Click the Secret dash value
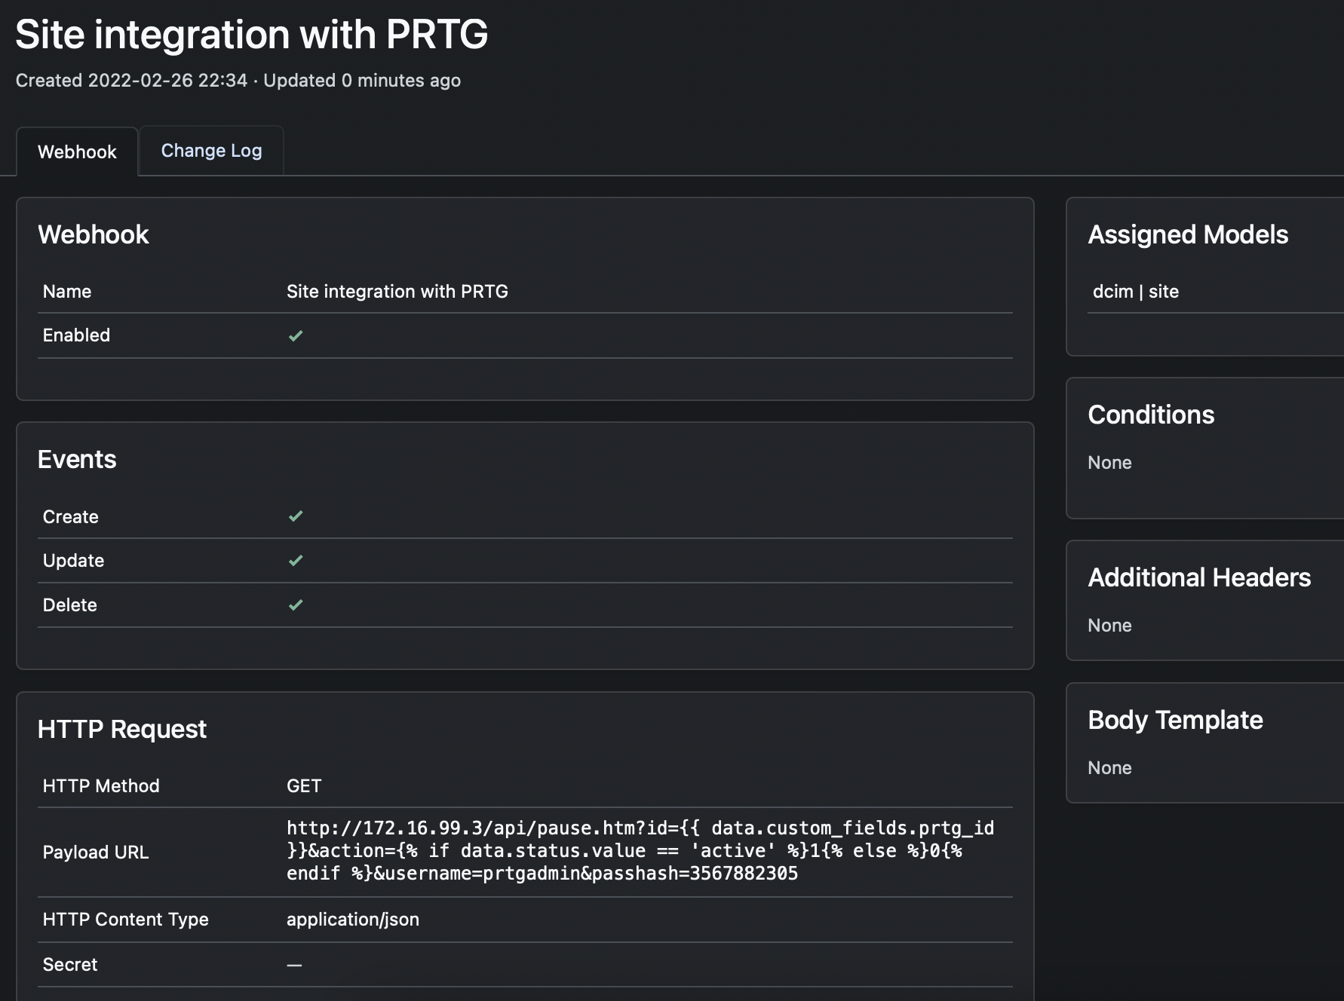This screenshot has width=1344, height=1001. [294, 965]
